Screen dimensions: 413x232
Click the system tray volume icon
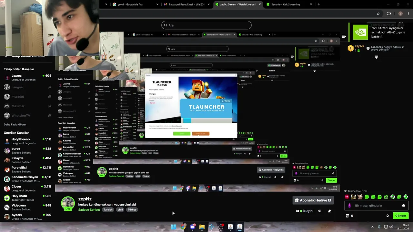[391, 227]
